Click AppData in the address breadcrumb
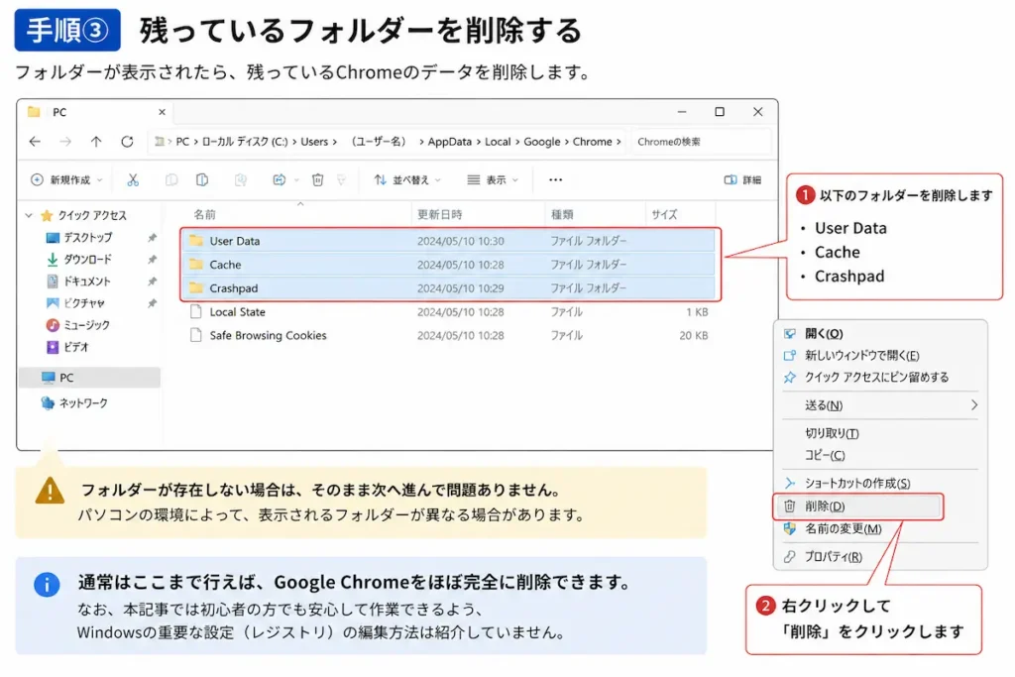The width and height of the screenshot is (1015, 677). pyautogui.click(x=449, y=142)
